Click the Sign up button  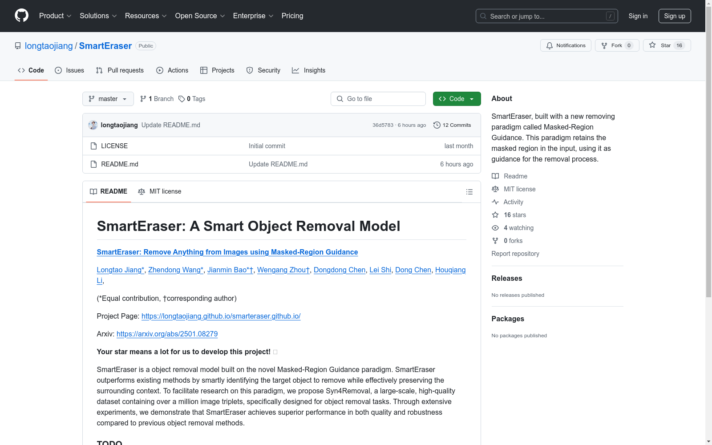tap(675, 16)
